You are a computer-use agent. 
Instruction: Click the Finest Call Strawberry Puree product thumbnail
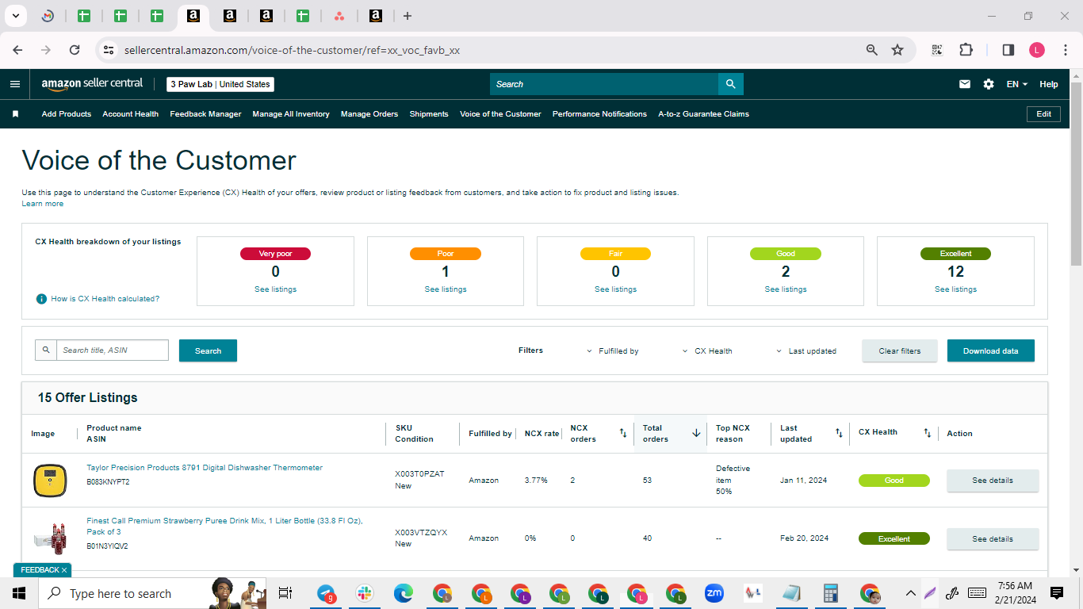pyautogui.click(x=49, y=539)
